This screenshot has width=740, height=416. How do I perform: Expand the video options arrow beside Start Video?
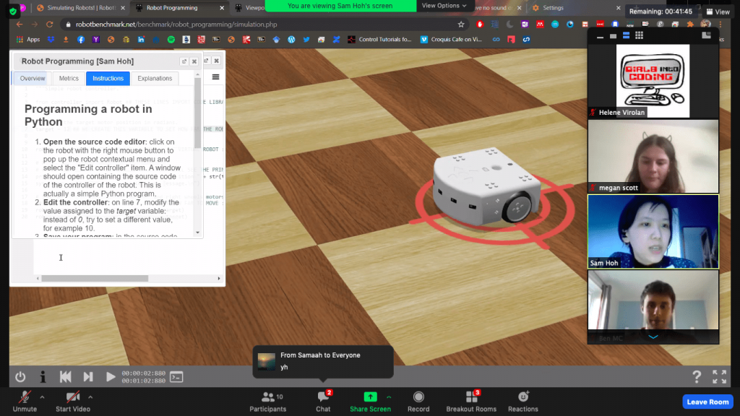tap(90, 396)
